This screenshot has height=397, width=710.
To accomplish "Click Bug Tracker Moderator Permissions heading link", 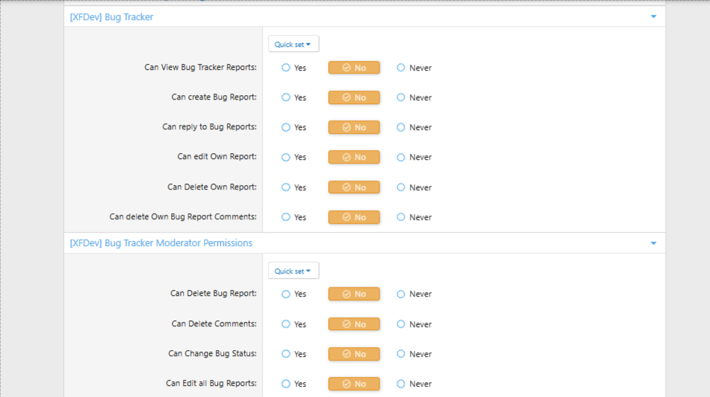I will [x=161, y=243].
